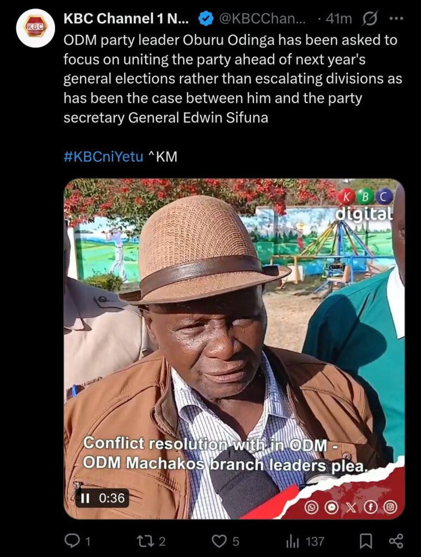Open the @KBCChan... handle
This screenshot has height=557, width=421.
coord(263,18)
